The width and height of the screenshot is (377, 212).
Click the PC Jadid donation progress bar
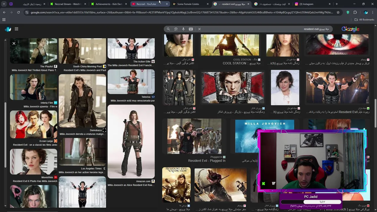click(x=311, y=202)
